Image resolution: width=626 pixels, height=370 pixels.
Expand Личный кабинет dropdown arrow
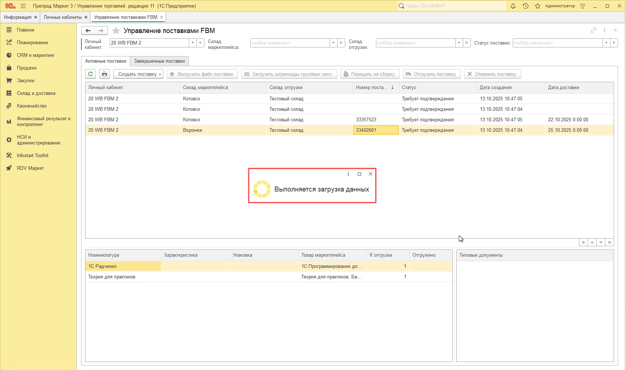click(193, 43)
